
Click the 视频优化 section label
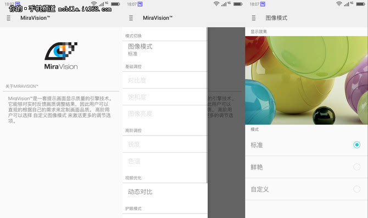(x=133, y=178)
